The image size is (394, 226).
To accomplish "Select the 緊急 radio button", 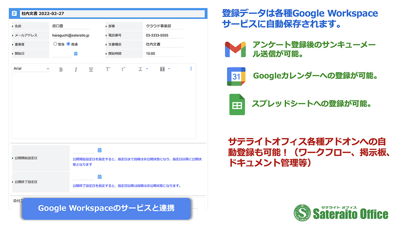I will tap(55, 44).
